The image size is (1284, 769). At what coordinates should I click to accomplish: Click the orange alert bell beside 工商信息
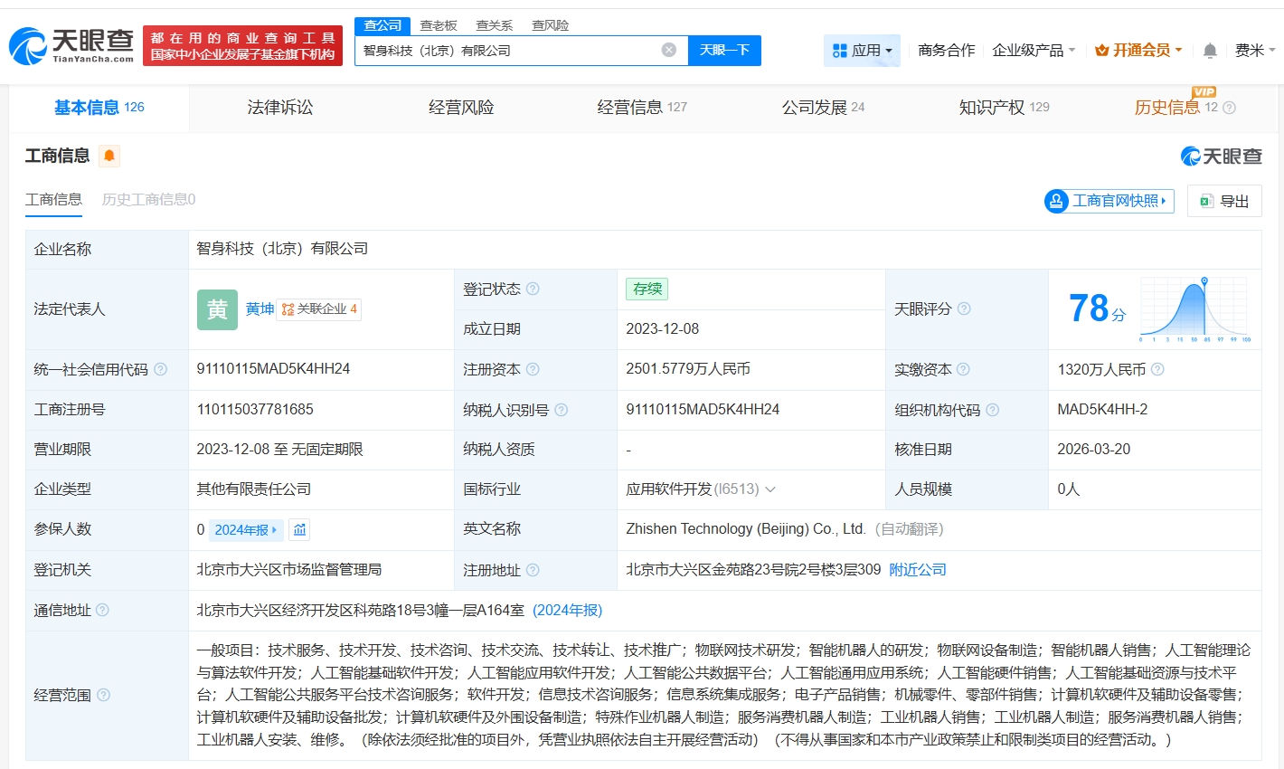click(109, 156)
